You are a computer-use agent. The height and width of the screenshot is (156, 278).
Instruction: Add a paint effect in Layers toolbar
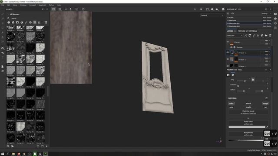(246, 36)
